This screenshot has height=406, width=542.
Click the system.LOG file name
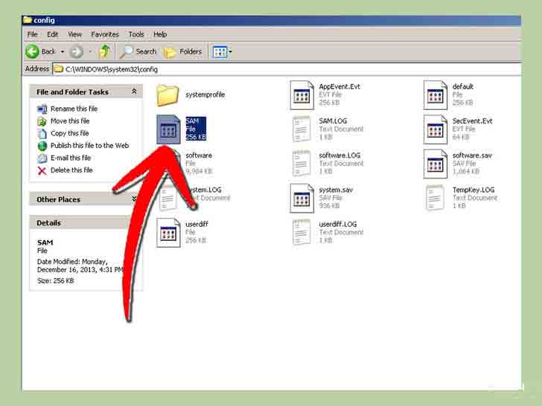(x=205, y=190)
